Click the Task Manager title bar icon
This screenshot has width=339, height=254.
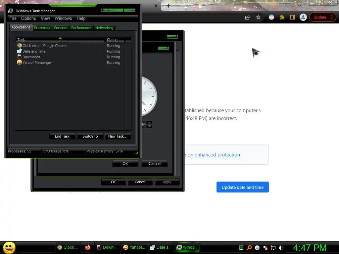pos(11,11)
